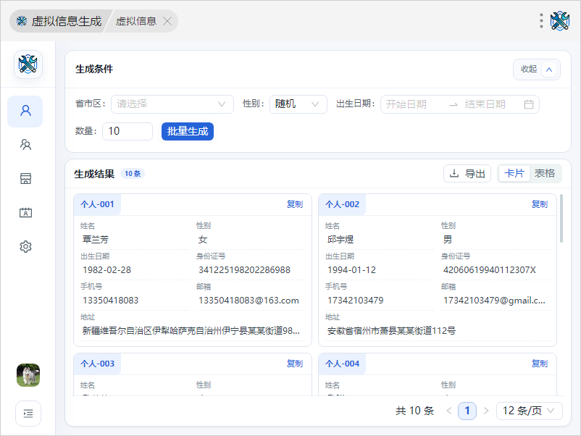Select the 虚拟信息 tab
The image size is (581, 436).
[x=136, y=21]
